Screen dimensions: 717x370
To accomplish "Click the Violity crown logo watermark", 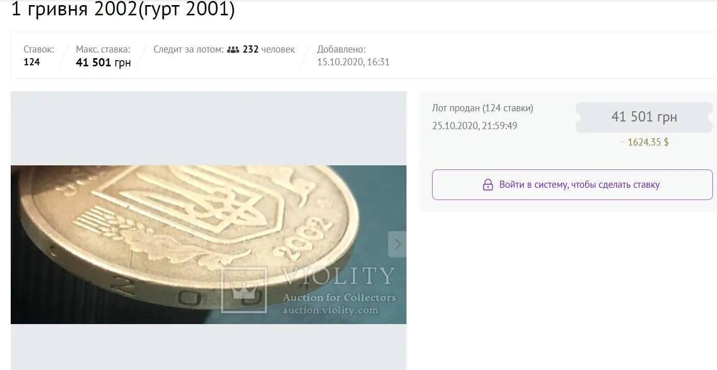I will pos(244,290).
